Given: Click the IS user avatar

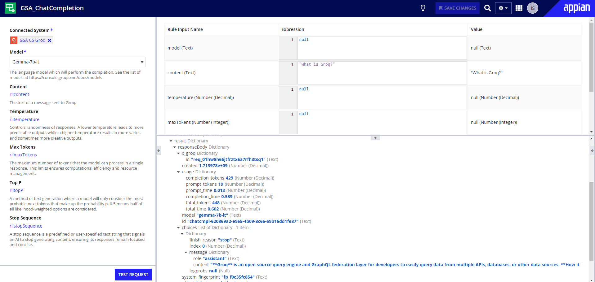Looking at the screenshot, I should click(x=533, y=8).
